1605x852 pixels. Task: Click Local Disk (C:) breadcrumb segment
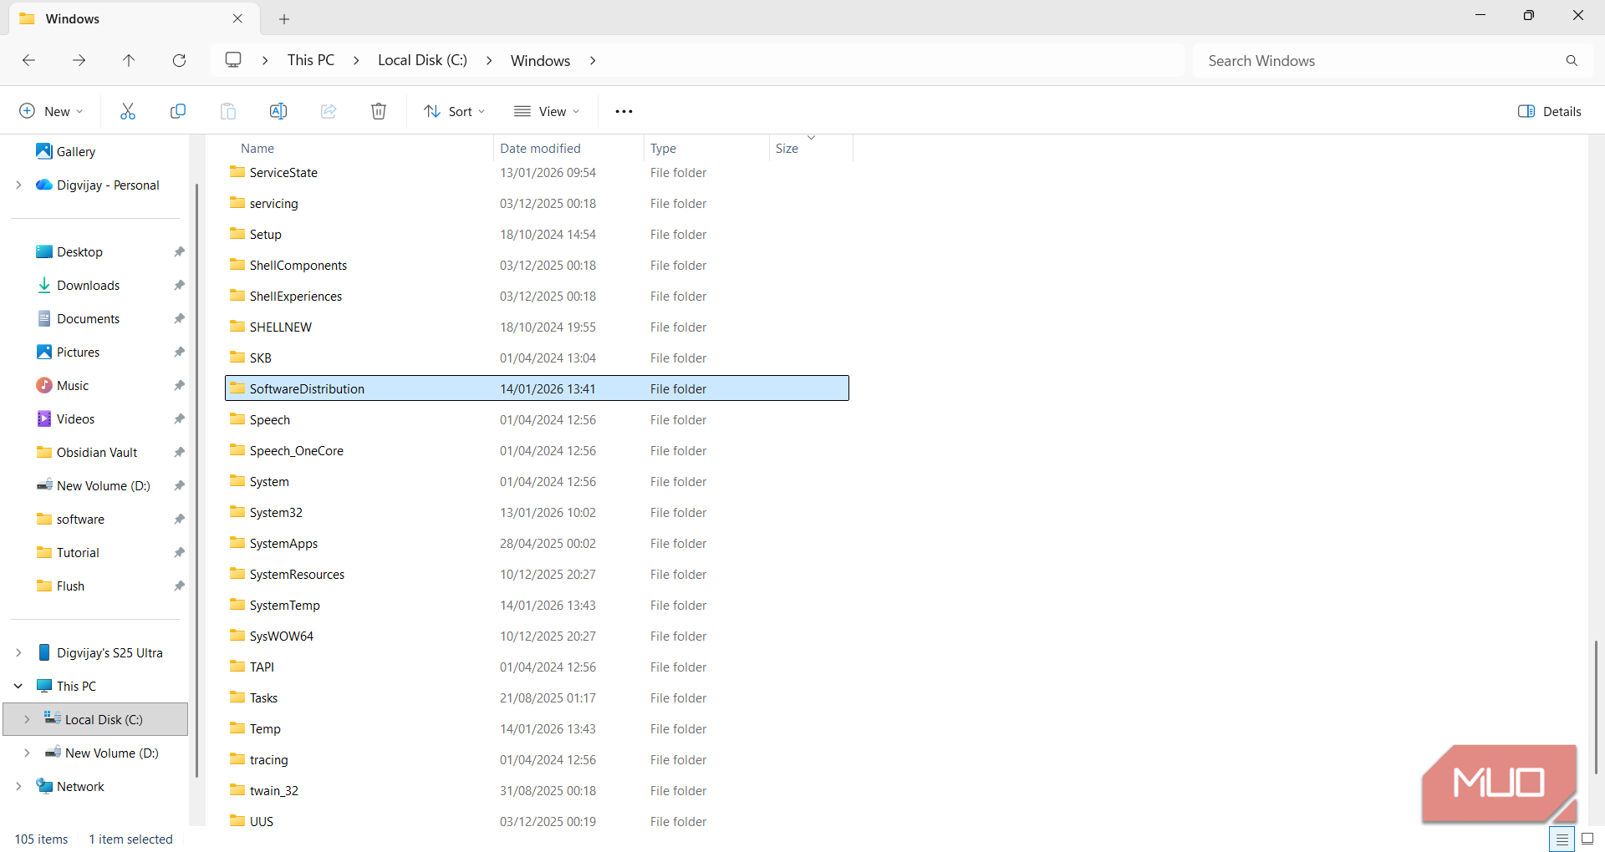pos(422,60)
